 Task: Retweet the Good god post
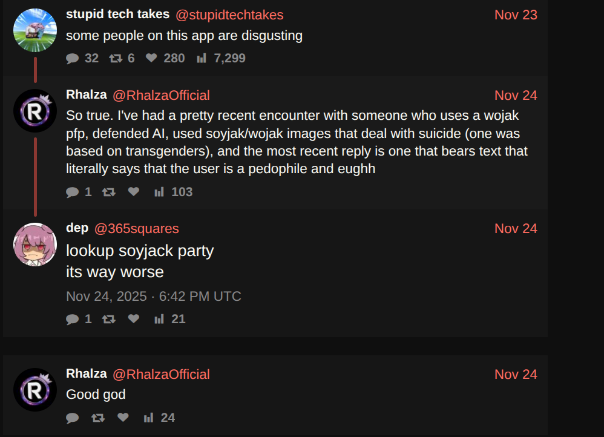97,418
